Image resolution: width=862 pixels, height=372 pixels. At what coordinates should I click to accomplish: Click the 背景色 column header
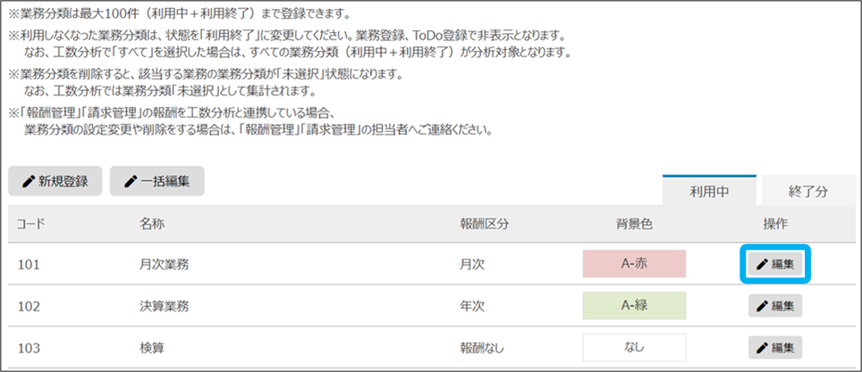[633, 224]
